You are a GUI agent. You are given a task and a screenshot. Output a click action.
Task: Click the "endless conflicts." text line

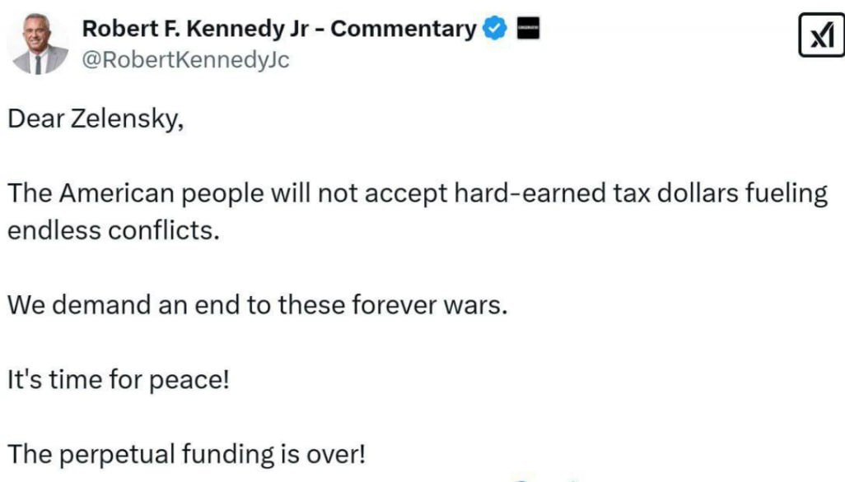pos(114,230)
